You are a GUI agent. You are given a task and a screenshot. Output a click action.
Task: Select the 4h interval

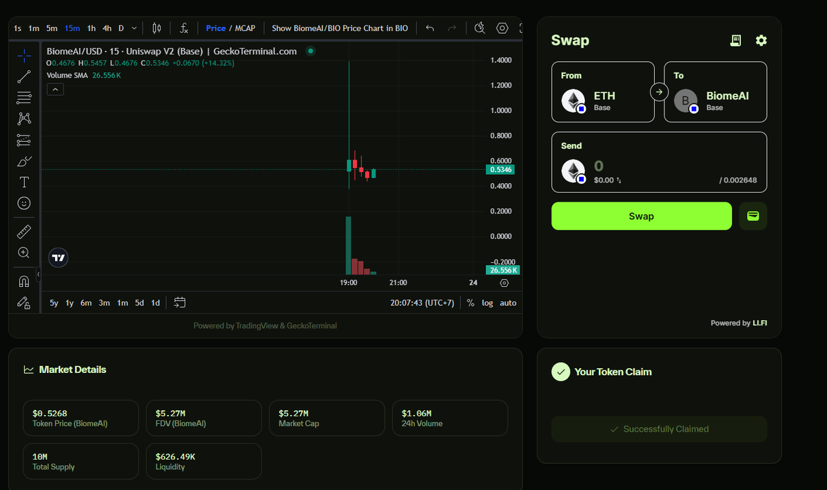[x=107, y=28]
